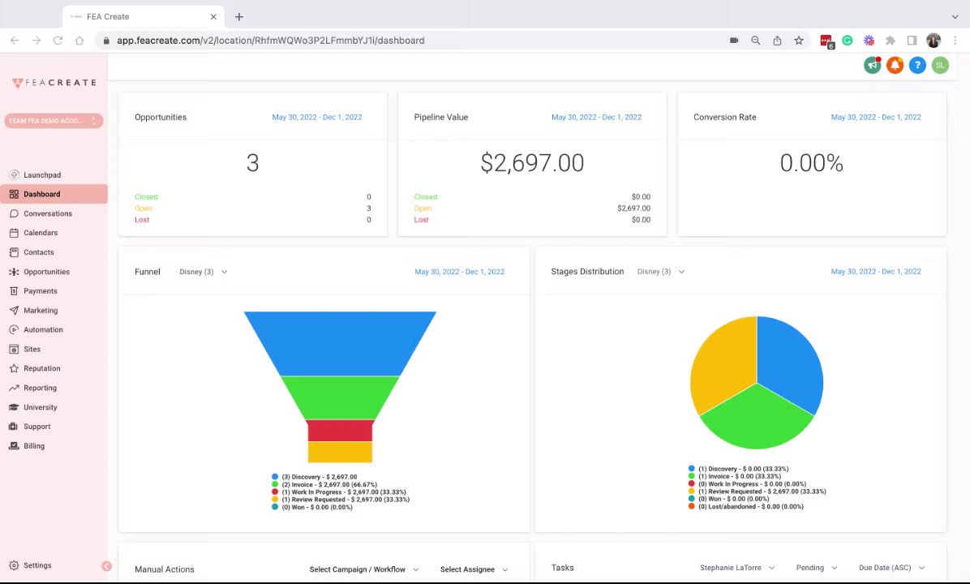Image resolution: width=970 pixels, height=584 pixels.
Task: Click the blue help question mark icon
Action: [x=917, y=65]
